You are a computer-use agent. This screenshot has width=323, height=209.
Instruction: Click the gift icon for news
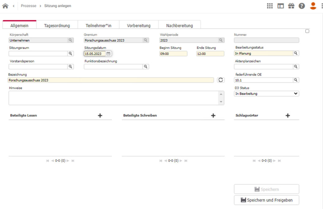(291, 5)
